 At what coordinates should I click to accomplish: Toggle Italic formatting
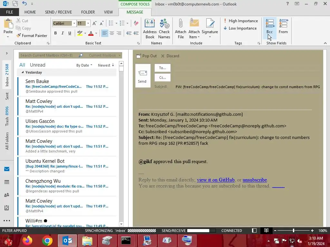pyautogui.click(x=63, y=33)
